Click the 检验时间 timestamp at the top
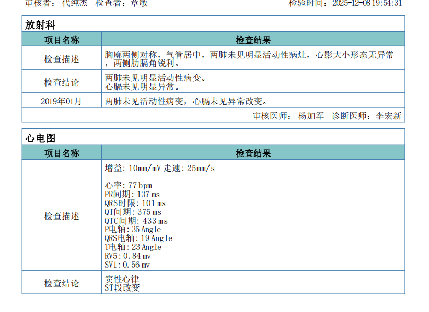Viewport: 429px width, 312px height. (345, 3)
